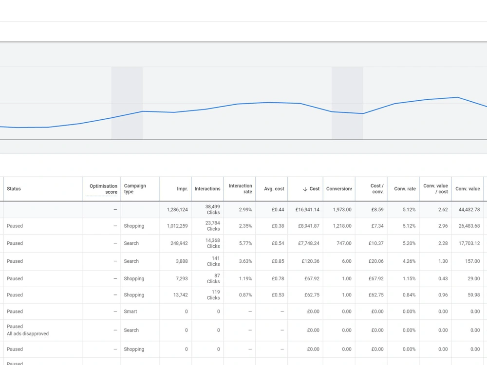The height and width of the screenshot is (365, 487).
Task: Click the cost per conversion cell £20.06
Action: 376,261
